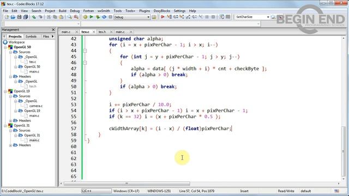Click the Read/Write status field

286,191
